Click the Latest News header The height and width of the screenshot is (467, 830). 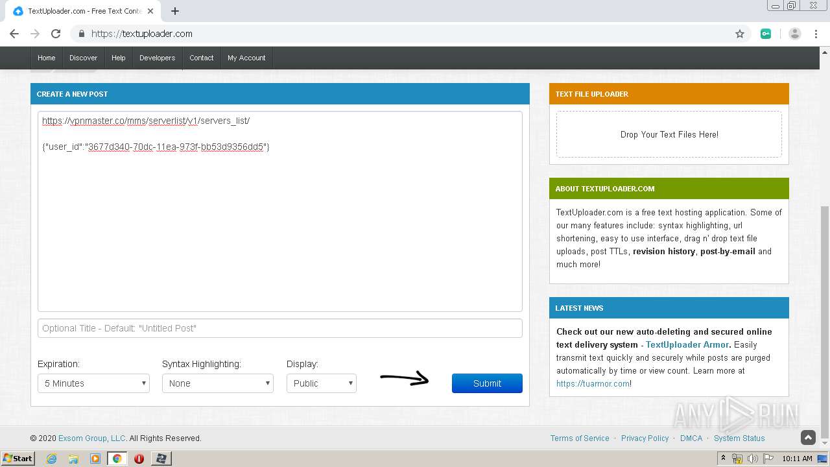coord(669,308)
